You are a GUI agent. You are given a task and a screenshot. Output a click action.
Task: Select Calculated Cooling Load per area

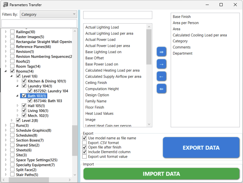(200, 35)
